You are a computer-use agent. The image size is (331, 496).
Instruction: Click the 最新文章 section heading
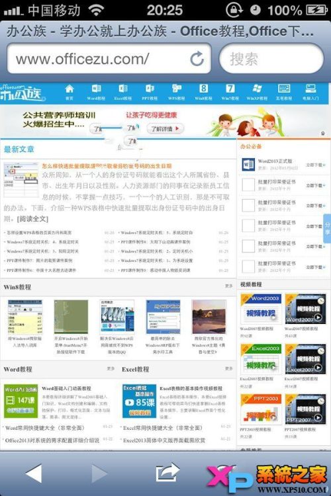pos(19,149)
